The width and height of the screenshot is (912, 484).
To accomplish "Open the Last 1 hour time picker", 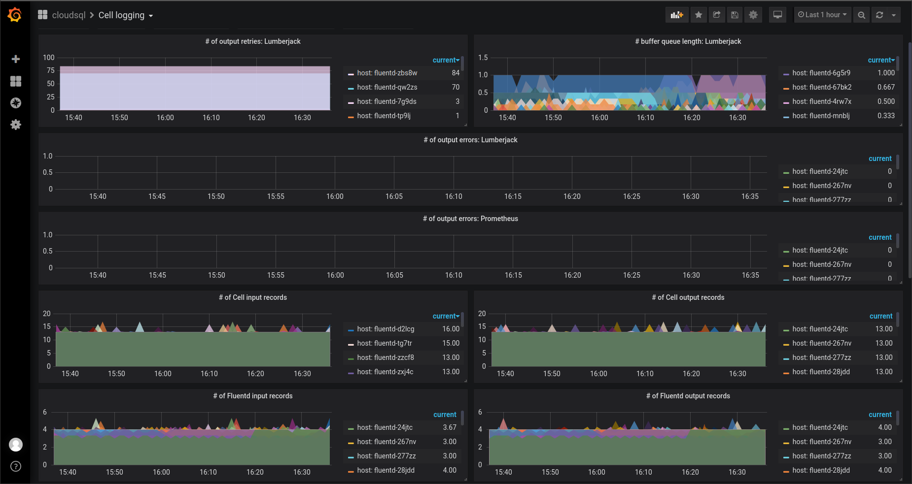I will click(822, 15).
